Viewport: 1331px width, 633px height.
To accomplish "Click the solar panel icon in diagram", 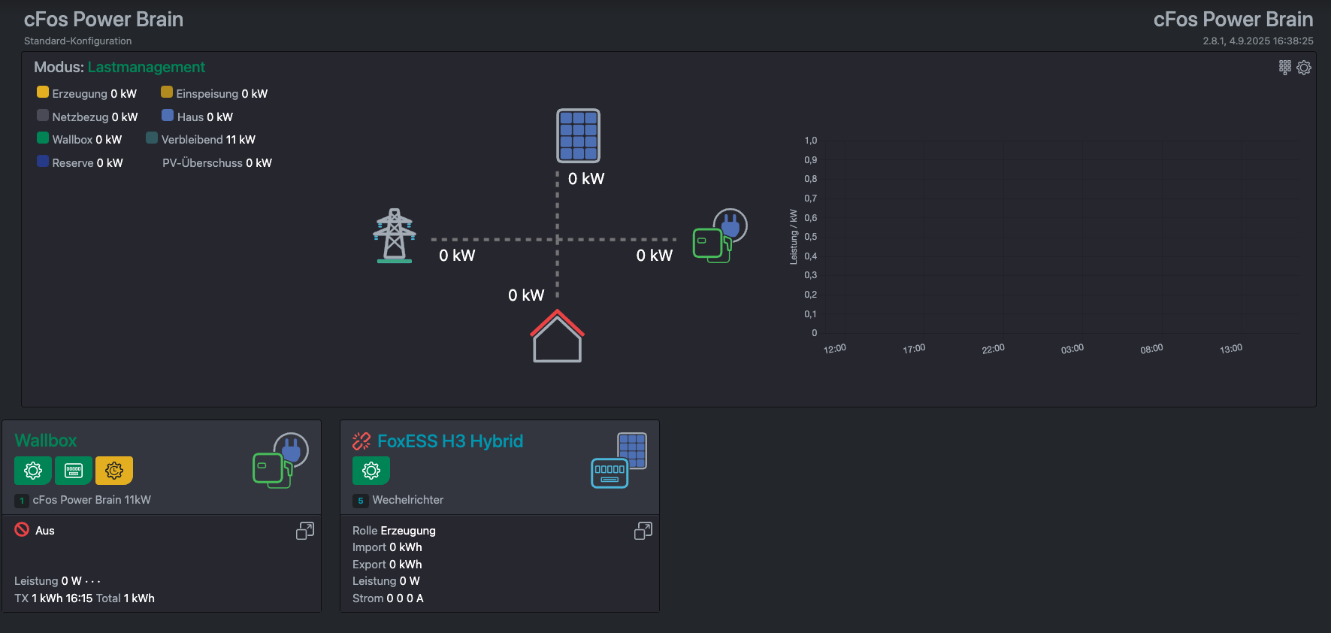I will coord(578,135).
